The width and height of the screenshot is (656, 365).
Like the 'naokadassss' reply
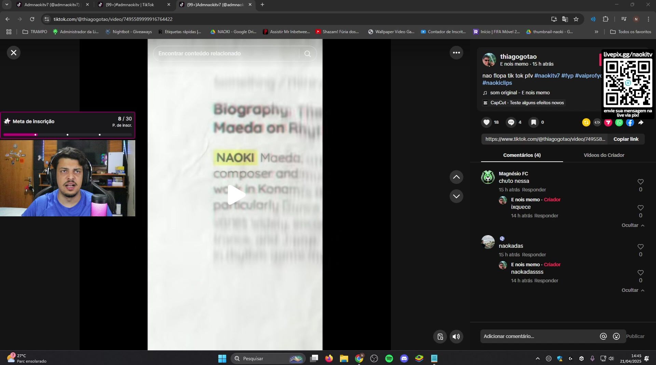click(x=640, y=273)
